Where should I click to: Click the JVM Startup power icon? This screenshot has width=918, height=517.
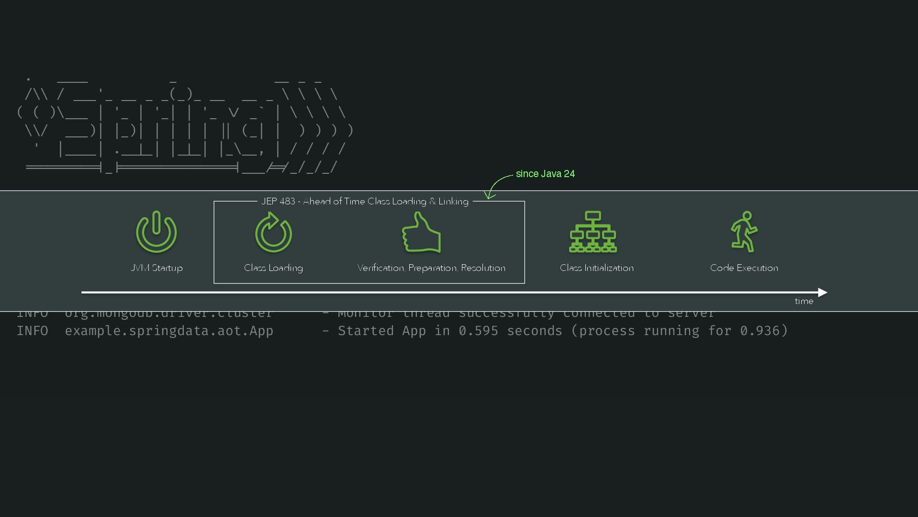click(157, 232)
